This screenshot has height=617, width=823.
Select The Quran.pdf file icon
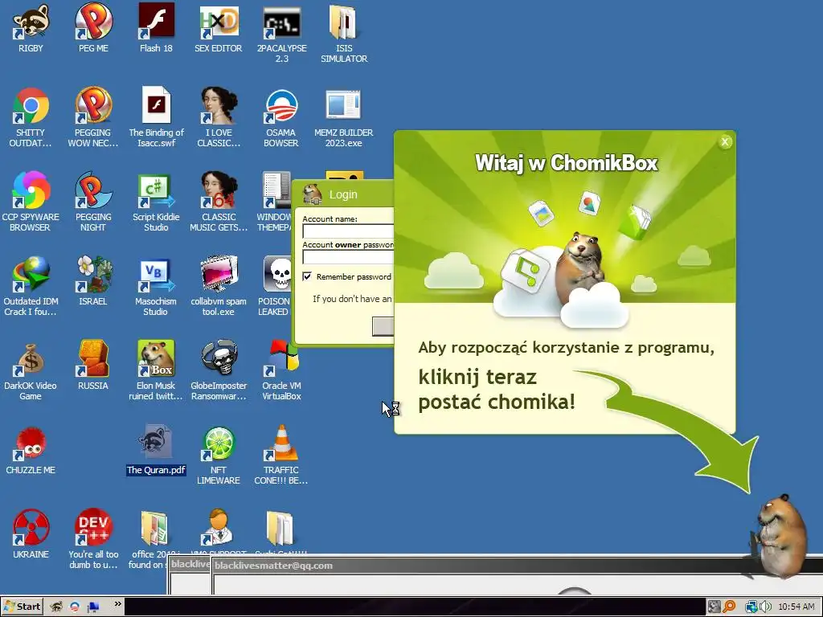click(x=156, y=443)
